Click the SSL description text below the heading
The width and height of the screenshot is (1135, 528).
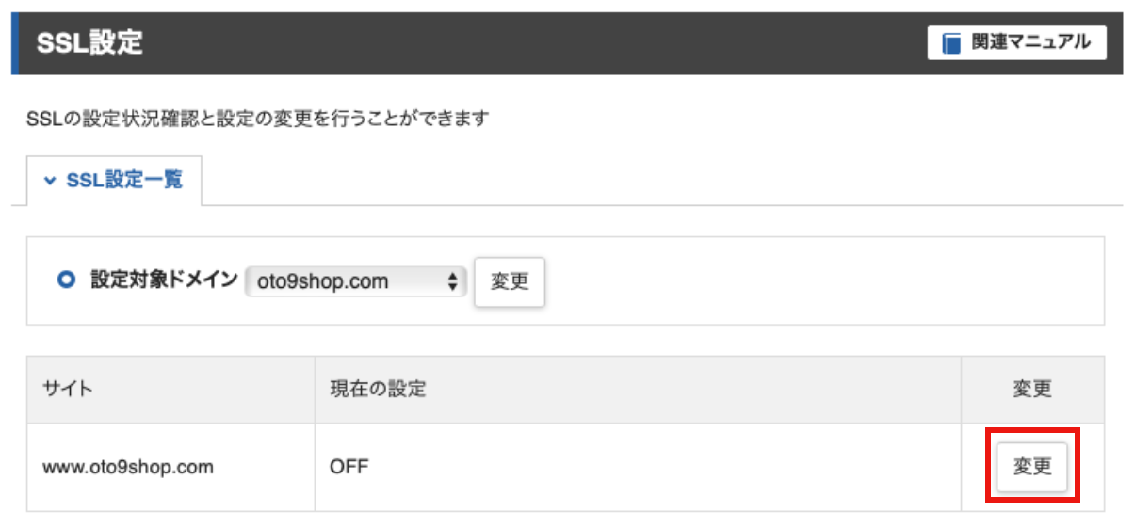[259, 120]
